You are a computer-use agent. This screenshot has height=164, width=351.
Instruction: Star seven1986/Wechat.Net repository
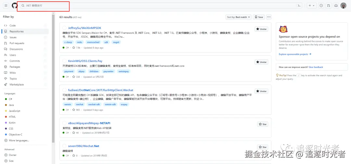tap(263, 147)
